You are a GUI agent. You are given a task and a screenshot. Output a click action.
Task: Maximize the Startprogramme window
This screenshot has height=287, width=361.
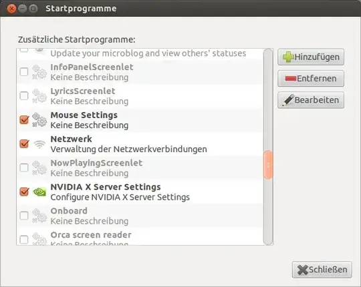click(x=33, y=9)
